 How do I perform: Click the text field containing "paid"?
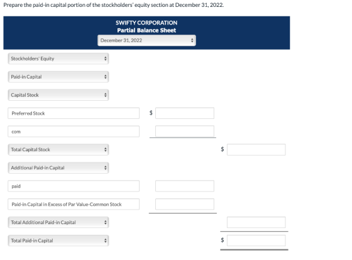pyautogui.click(x=74, y=186)
